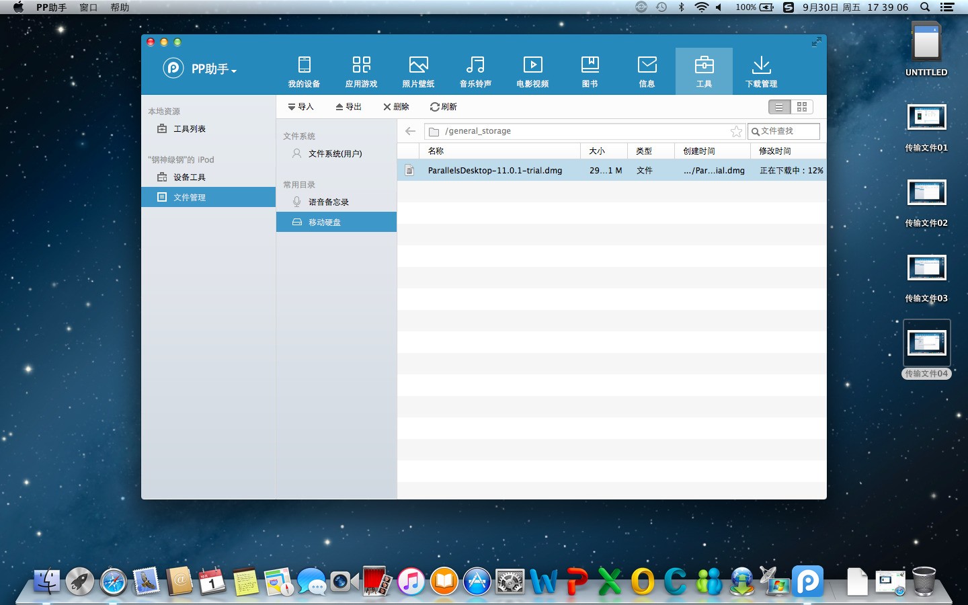Open the 照片壁纸 photos section
This screenshot has width=968, height=605.
click(x=418, y=71)
